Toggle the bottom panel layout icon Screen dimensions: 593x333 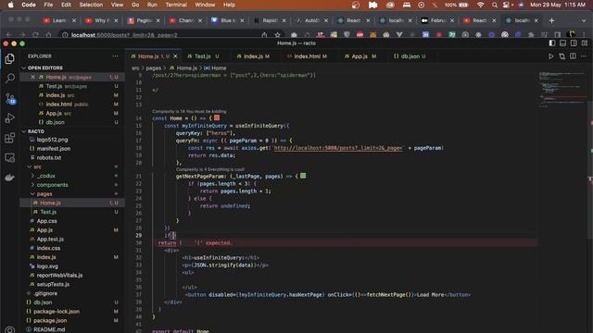coord(562,43)
